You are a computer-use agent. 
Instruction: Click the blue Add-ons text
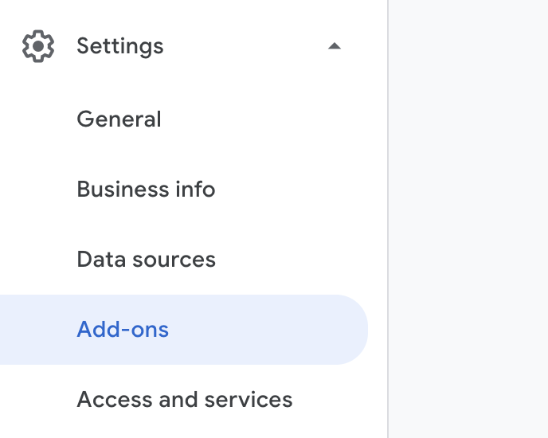(x=123, y=330)
